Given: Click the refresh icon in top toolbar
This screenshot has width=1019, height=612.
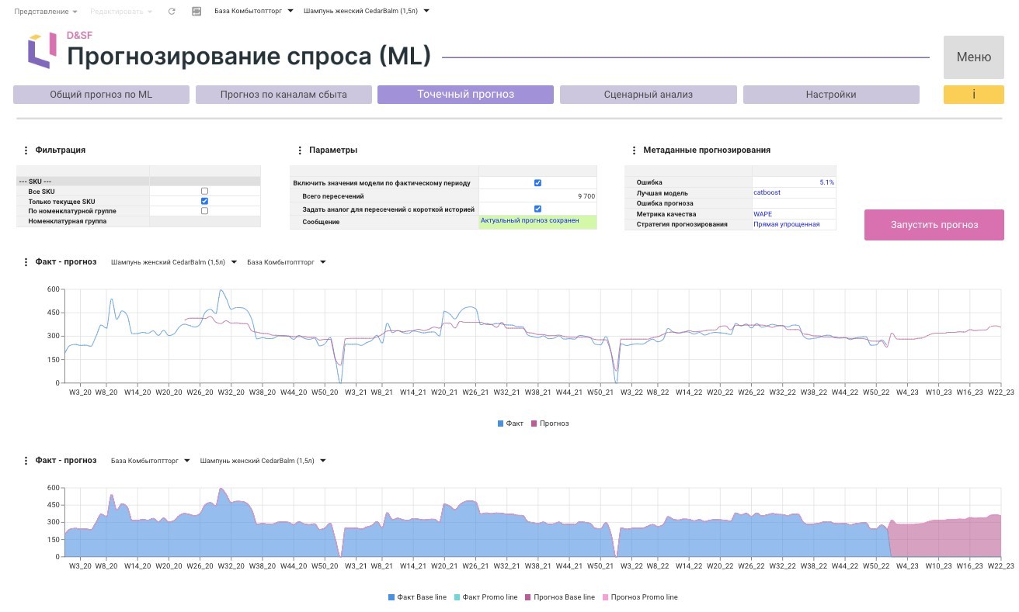Looking at the screenshot, I should tap(172, 12).
